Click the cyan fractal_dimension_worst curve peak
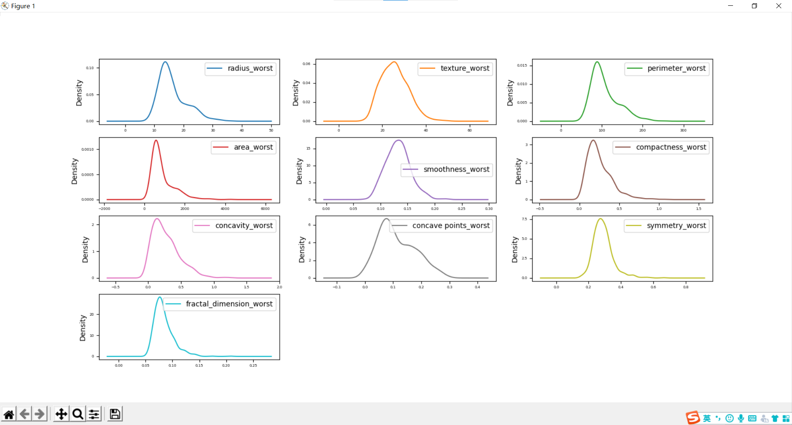792x425 pixels. [x=160, y=297]
